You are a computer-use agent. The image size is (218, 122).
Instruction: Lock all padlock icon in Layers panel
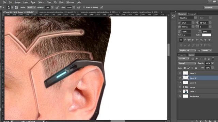click(x=196, y=68)
